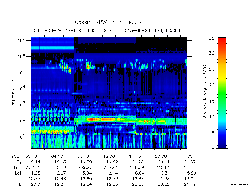The image size is (249, 186).
Task: Click the Rs value 19.39
Action: point(86,162)
